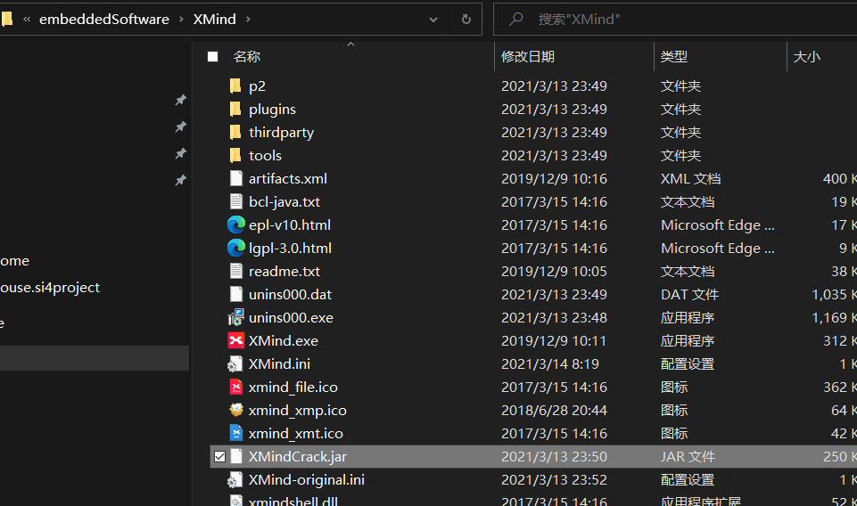Click the blue xmind_xmt.ico icon
857x506 pixels.
pyautogui.click(x=236, y=433)
